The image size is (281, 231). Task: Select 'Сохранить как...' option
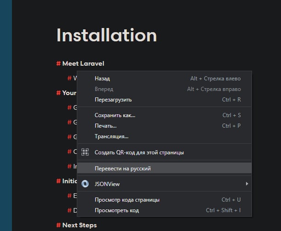(x=164, y=115)
